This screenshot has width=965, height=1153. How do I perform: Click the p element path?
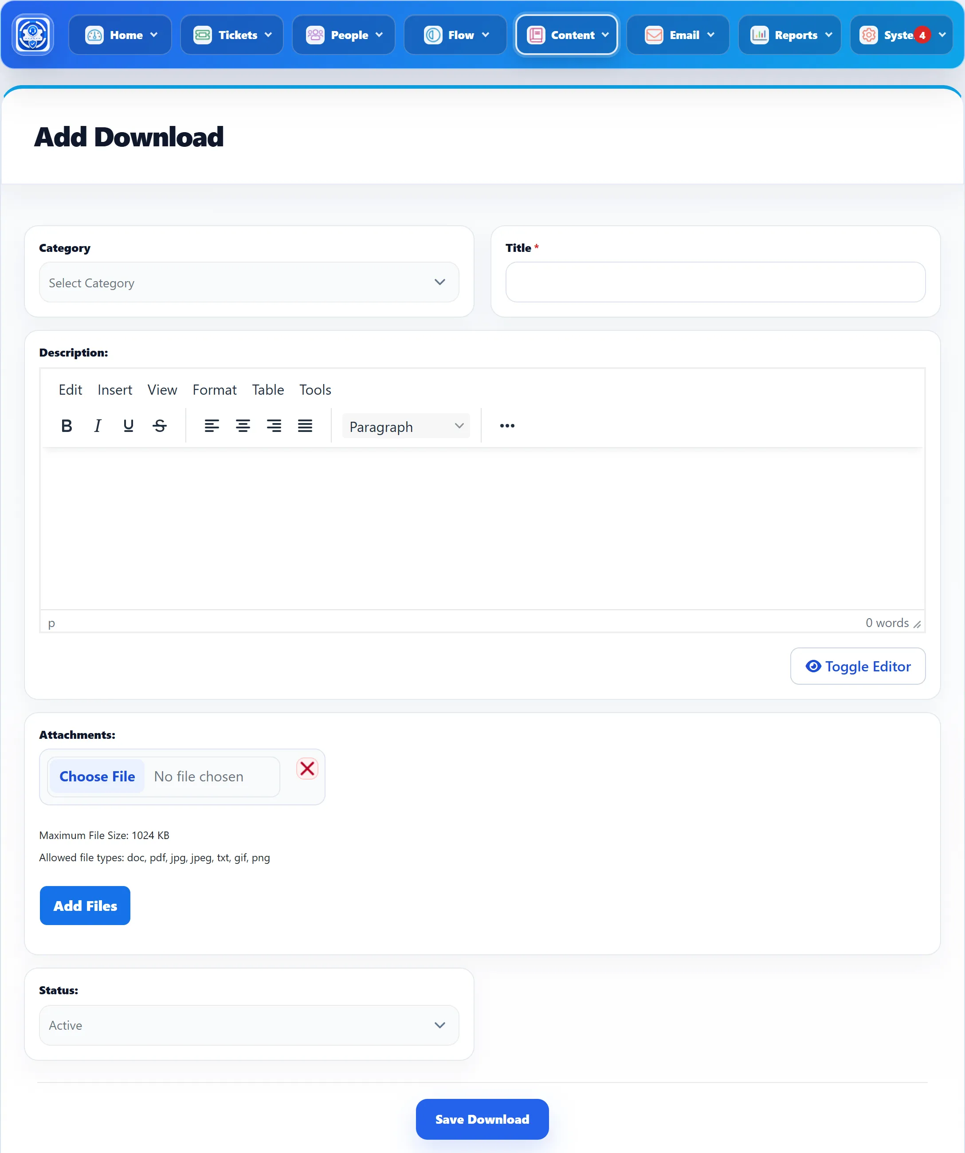tap(51, 623)
